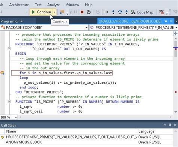Click the Show Next Statement arrow icon
This screenshot has height=147, width=178.
click(106, 12)
